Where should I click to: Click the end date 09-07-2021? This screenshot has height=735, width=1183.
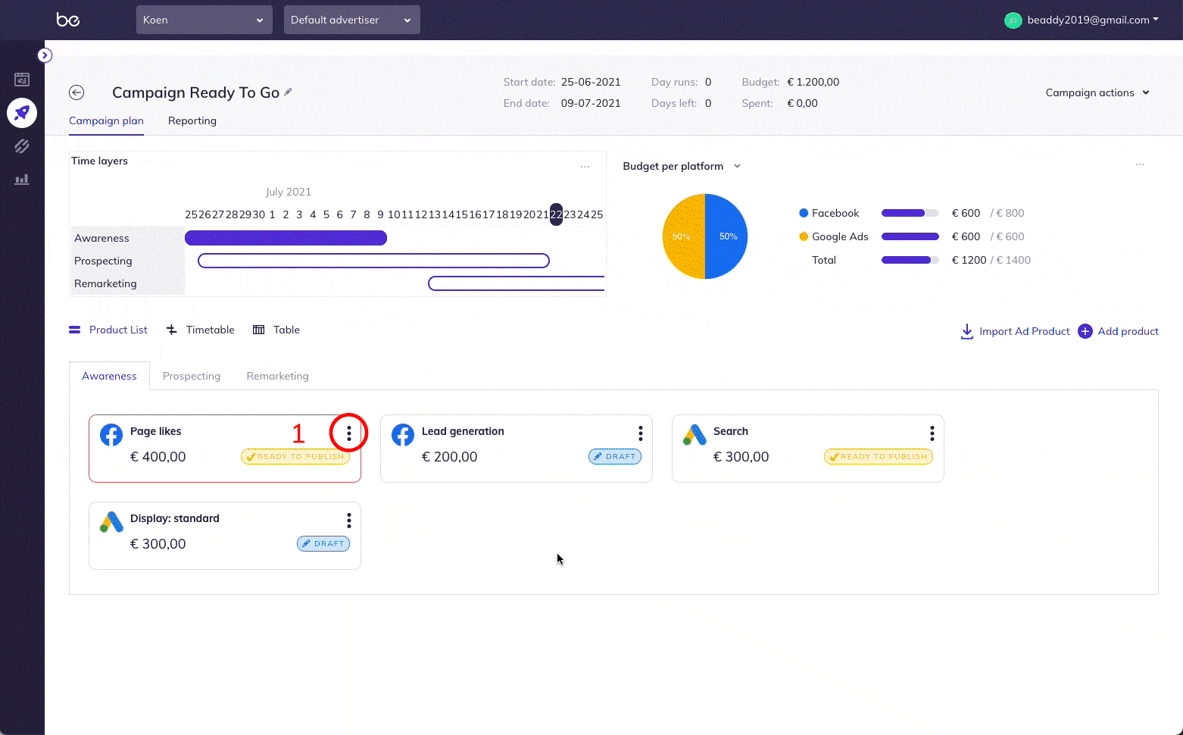pyautogui.click(x=591, y=103)
